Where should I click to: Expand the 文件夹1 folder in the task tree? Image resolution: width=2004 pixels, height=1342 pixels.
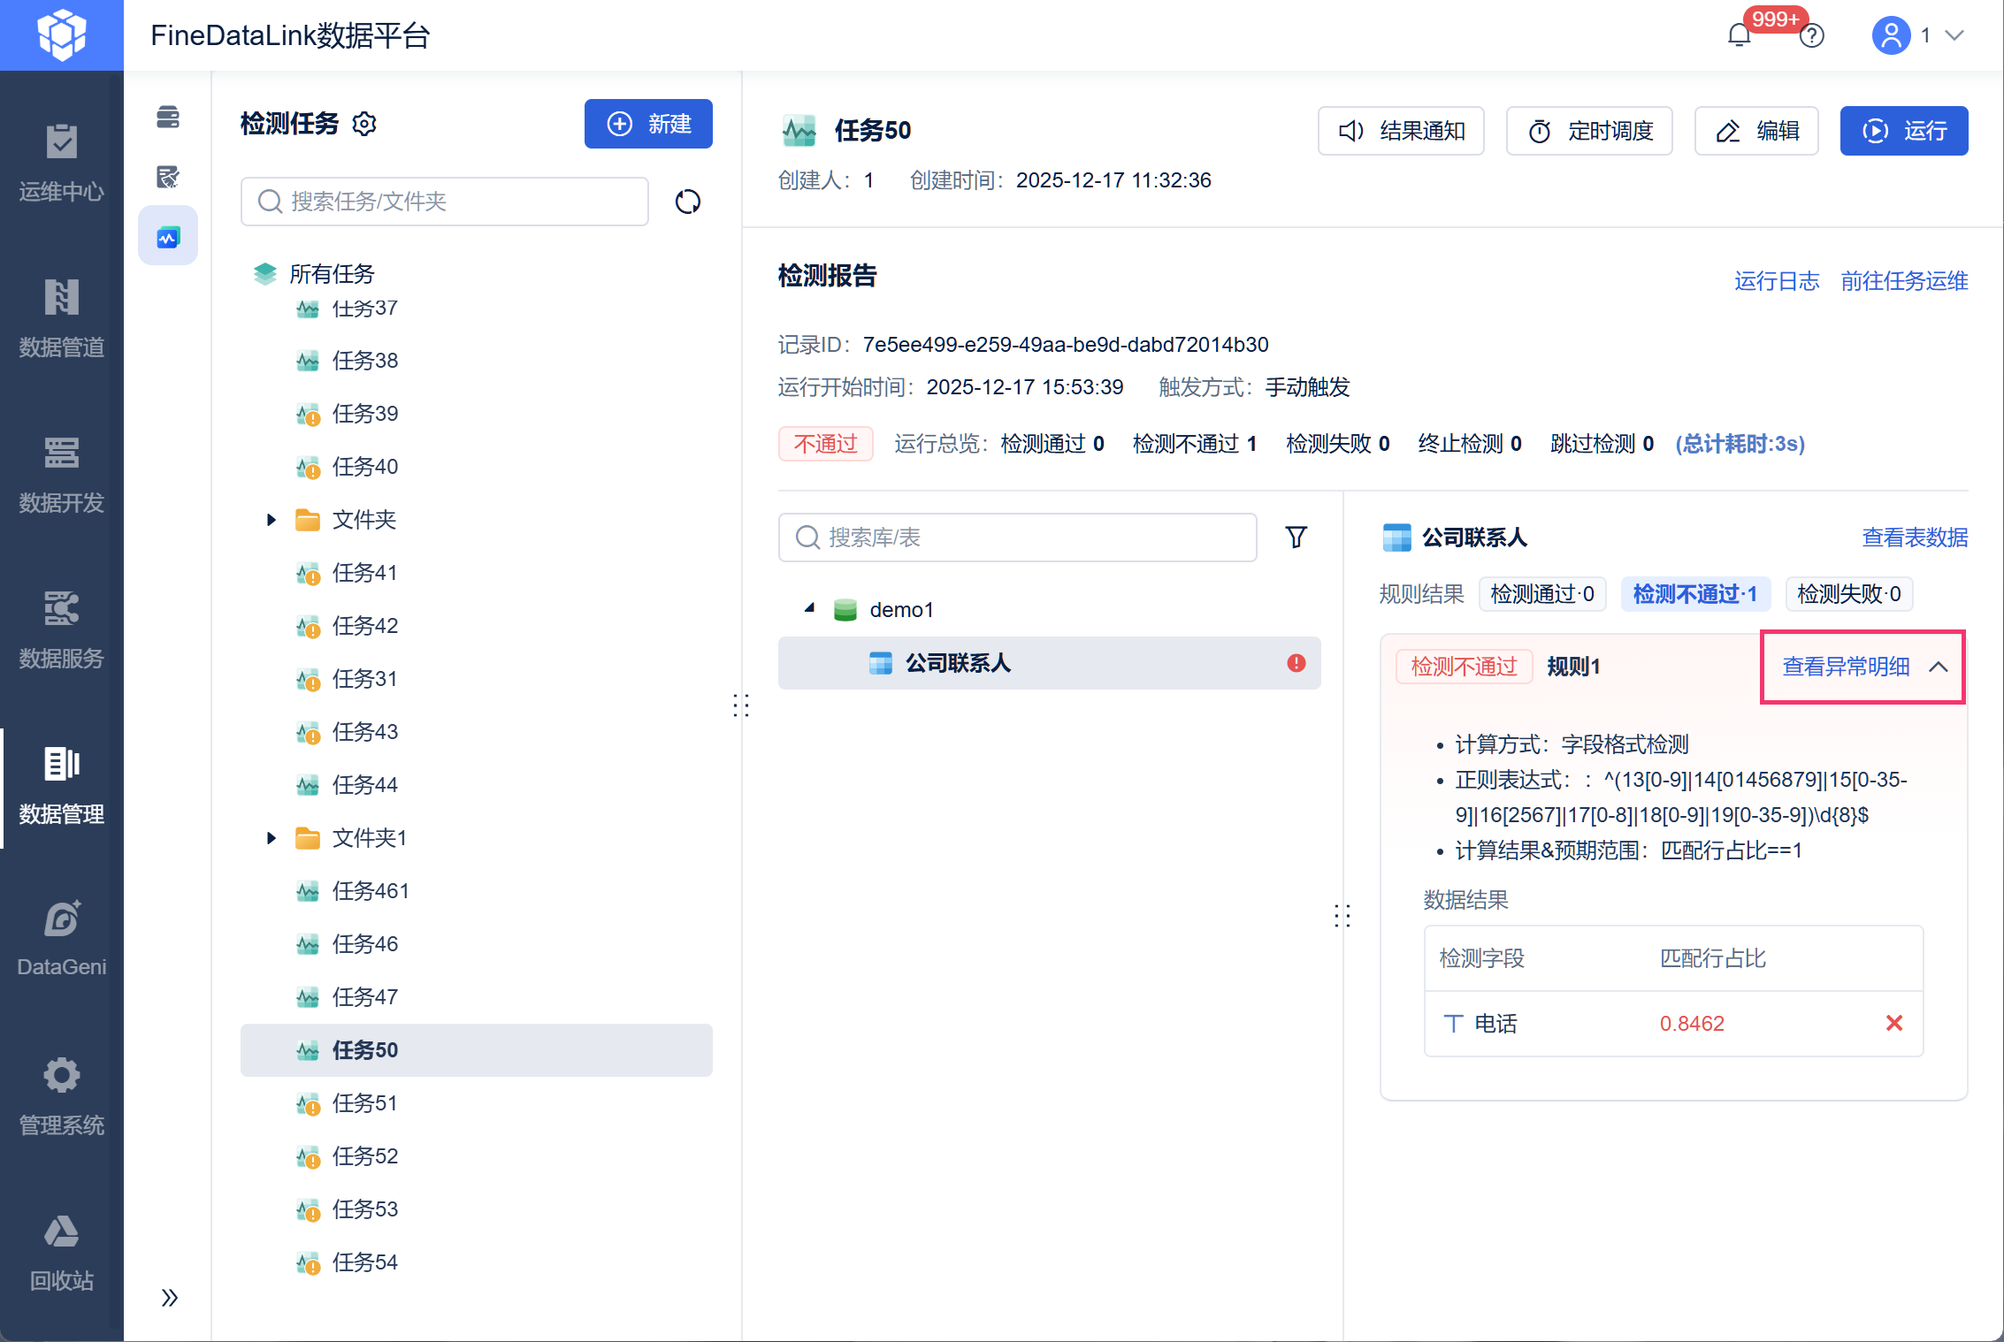[x=271, y=838]
